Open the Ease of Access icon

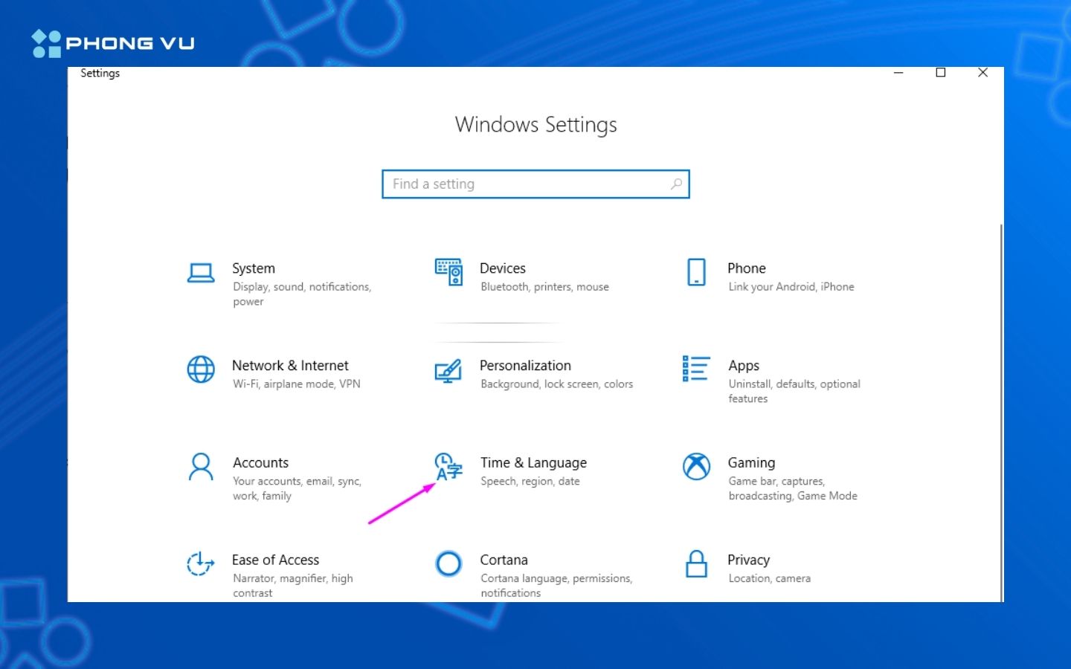pyautogui.click(x=201, y=564)
